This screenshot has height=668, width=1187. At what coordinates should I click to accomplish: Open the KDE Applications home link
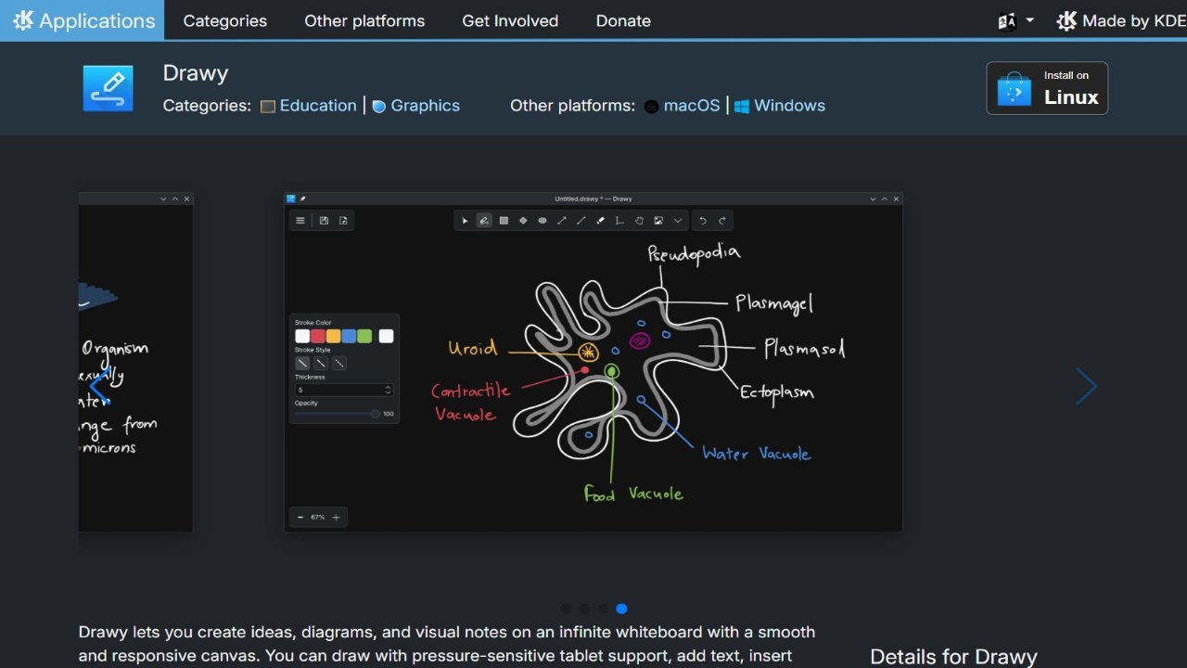point(83,20)
